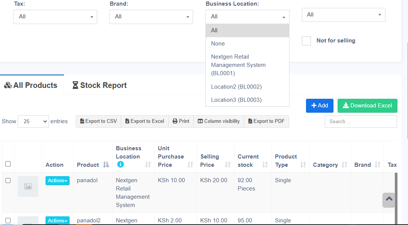The image size is (408, 225).
Task: Sort by Category column icon
Action: tap(344, 165)
